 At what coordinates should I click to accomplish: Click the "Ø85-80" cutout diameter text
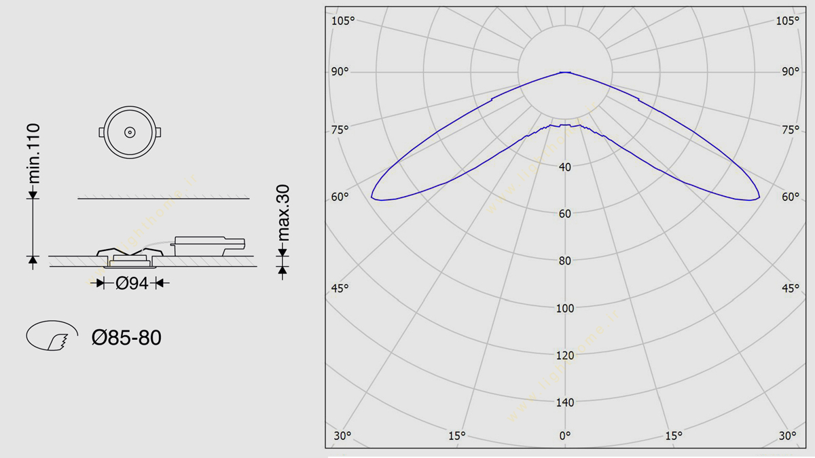click(127, 337)
